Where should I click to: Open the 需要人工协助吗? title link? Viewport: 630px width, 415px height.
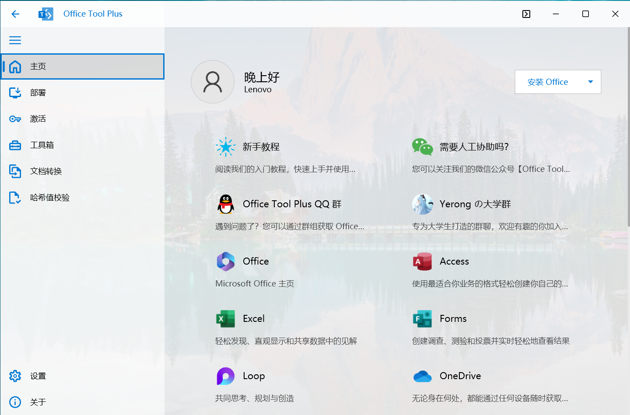(x=474, y=147)
